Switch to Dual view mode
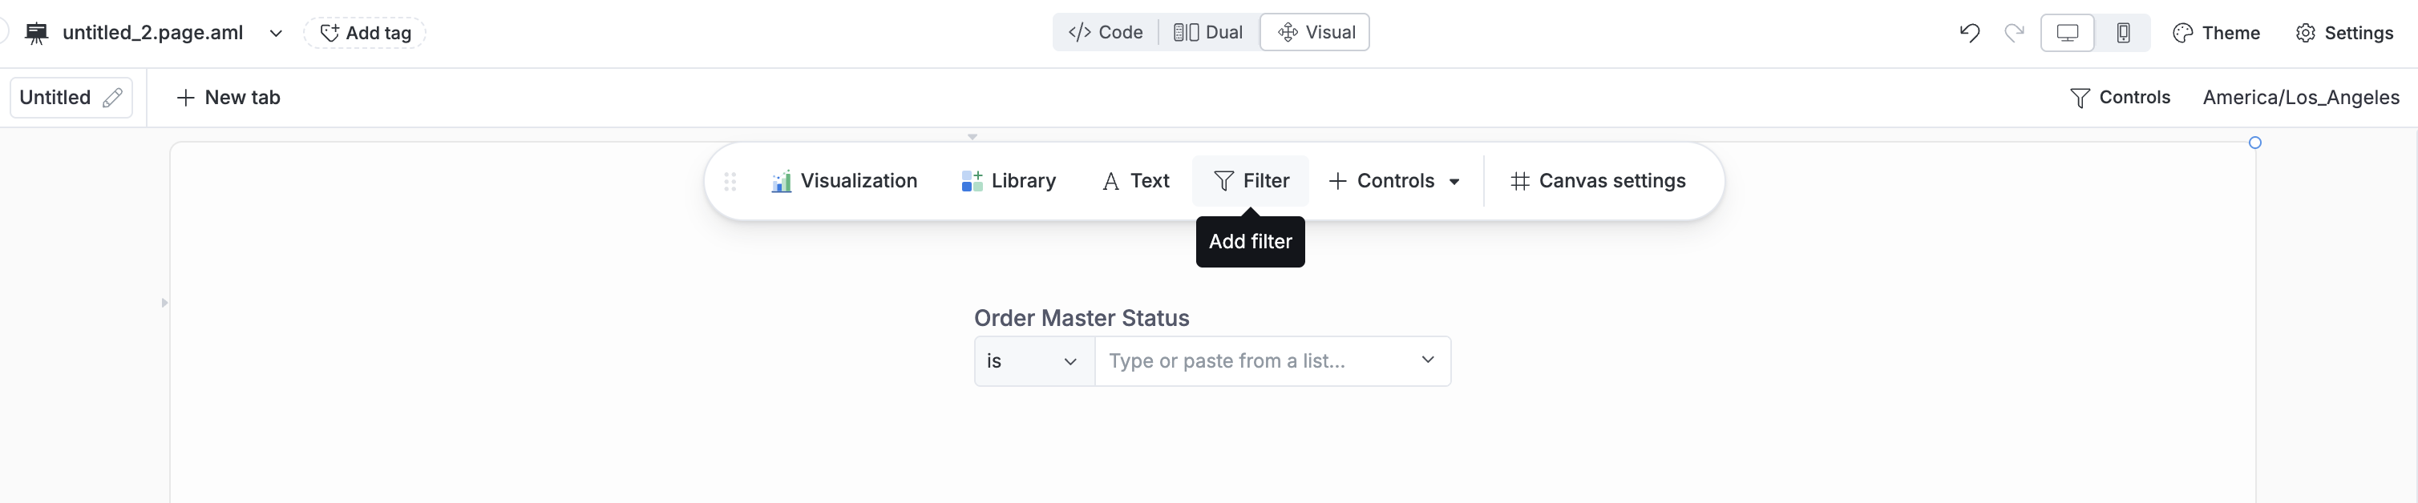The image size is (2418, 503). tap(1208, 33)
